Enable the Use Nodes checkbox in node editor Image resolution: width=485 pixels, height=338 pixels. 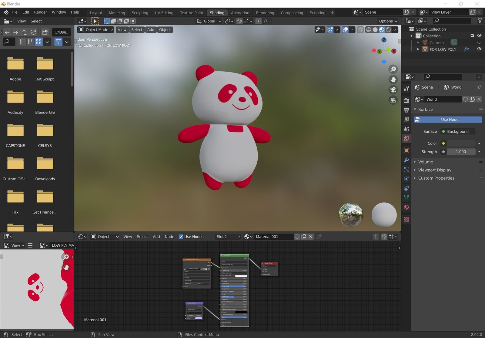coord(181,237)
